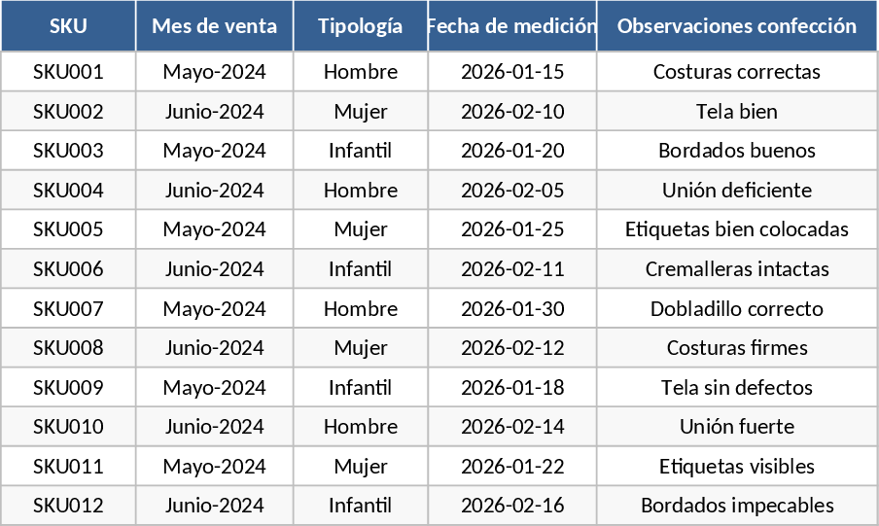Screen dimensions: 879x526
Task: Select the Costuras correctas cell
Action: click(736, 72)
